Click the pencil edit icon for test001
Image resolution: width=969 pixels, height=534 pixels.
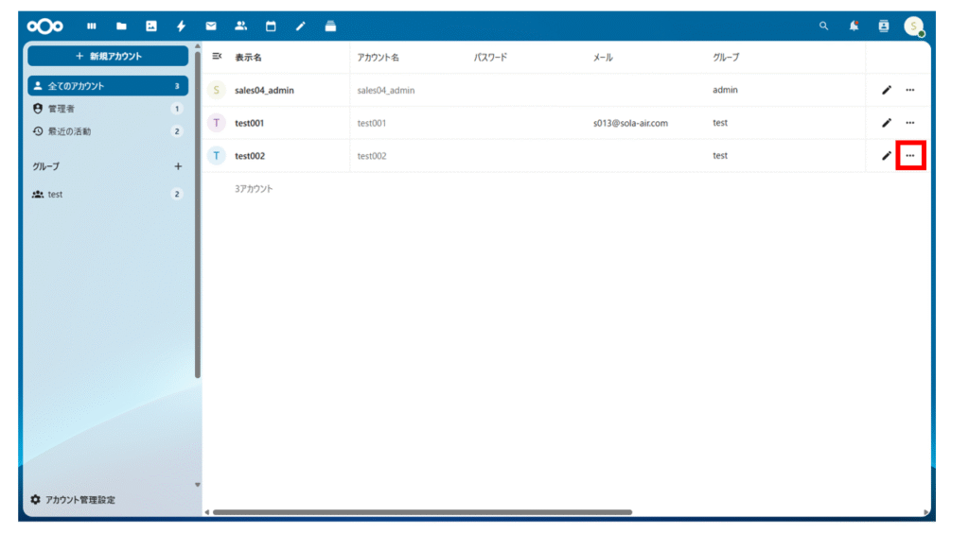(887, 123)
